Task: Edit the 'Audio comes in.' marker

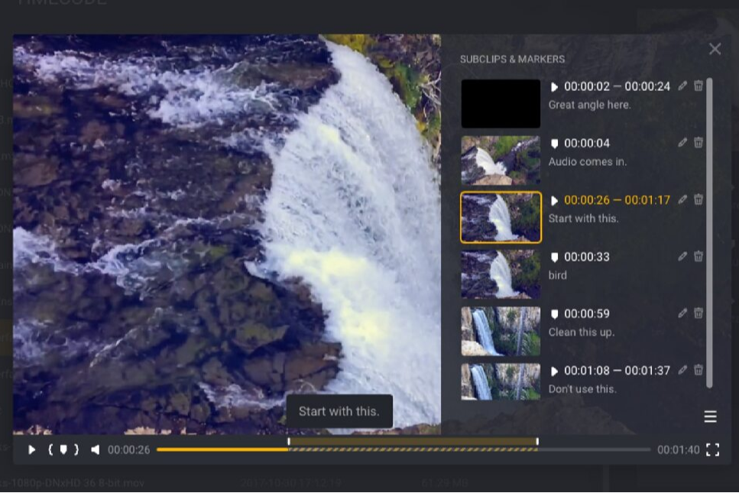Action: [682, 143]
